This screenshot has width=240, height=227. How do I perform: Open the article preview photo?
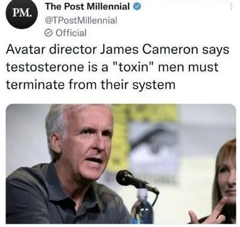[x=121, y=164]
